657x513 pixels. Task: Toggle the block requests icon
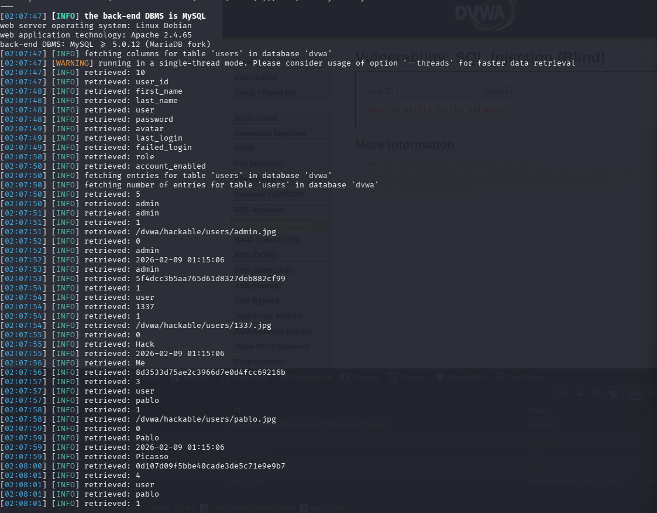[x=613, y=394]
